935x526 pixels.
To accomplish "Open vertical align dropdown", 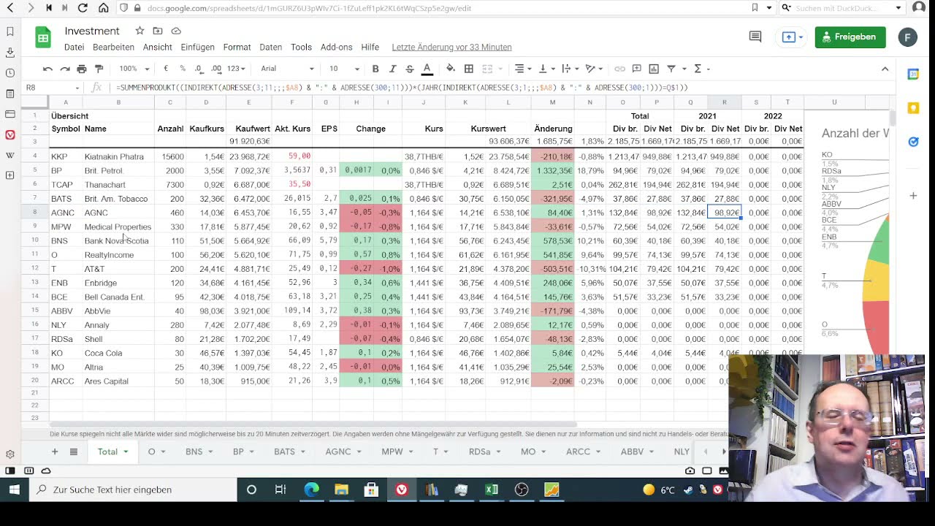I will tap(546, 69).
